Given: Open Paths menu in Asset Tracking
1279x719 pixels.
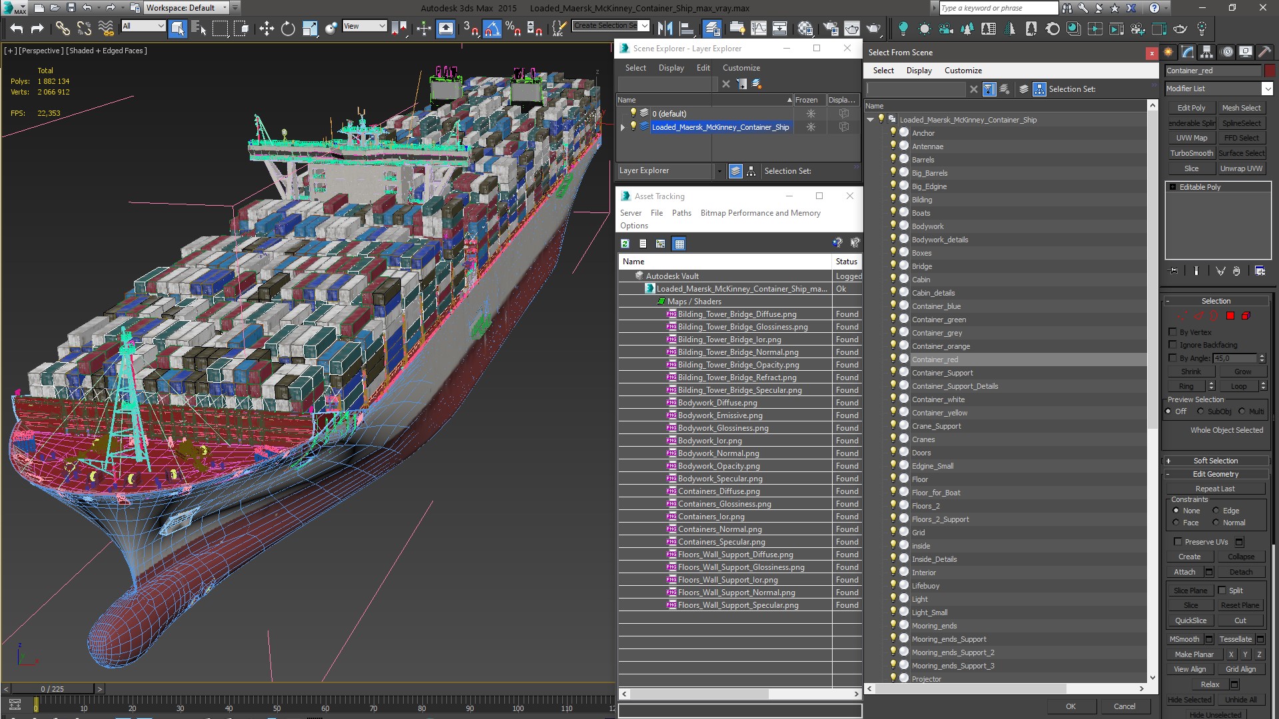Looking at the screenshot, I should click(x=681, y=213).
